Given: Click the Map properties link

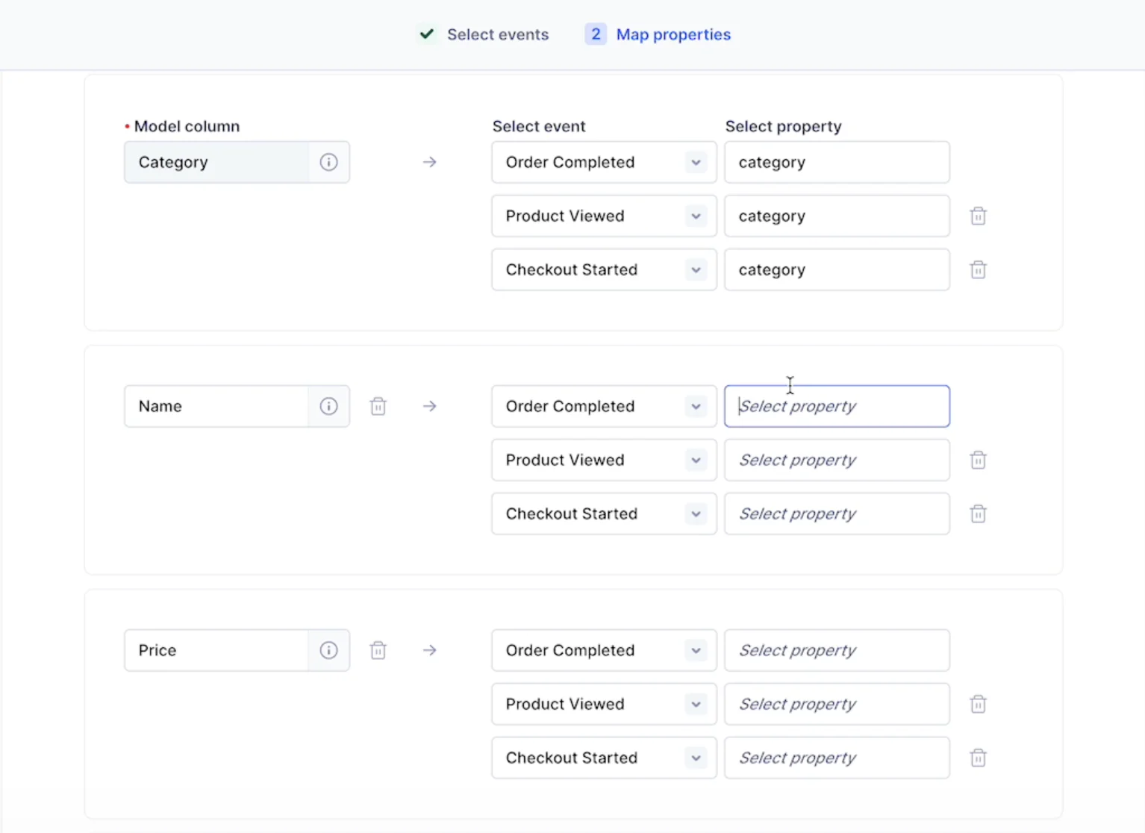Looking at the screenshot, I should [x=673, y=34].
